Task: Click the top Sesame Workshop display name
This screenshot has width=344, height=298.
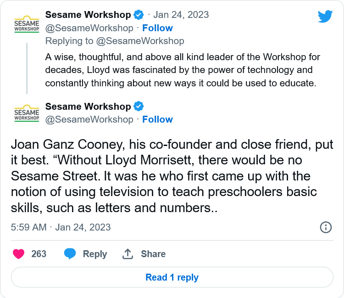Action: (88, 15)
